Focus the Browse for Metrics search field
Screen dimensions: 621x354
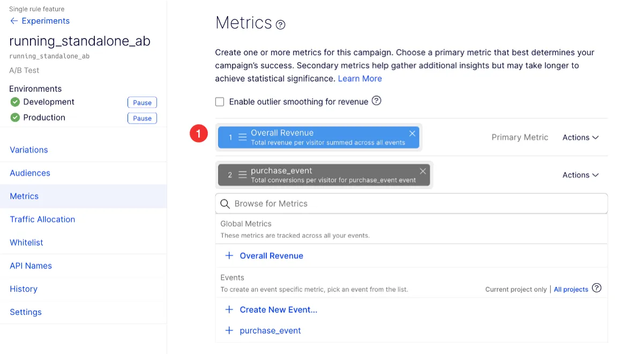pyautogui.click(x=411, y=204)
